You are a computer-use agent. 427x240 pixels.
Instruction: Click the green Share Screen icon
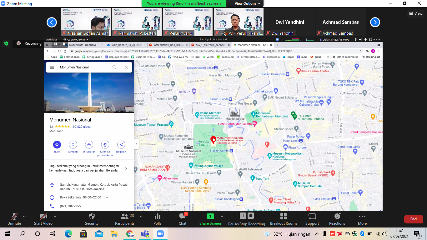(210, 216)
